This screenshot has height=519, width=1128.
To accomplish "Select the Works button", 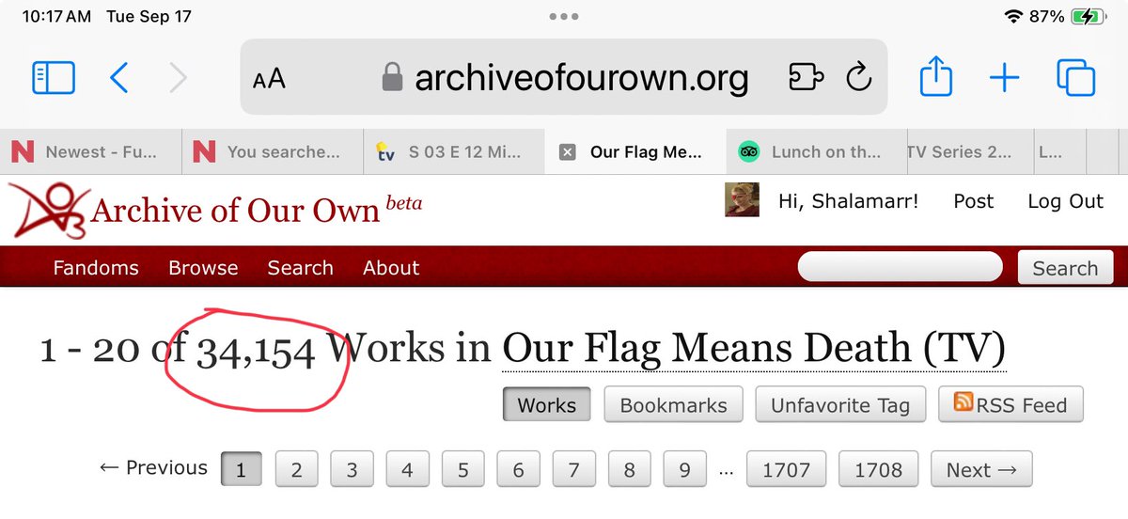I will 546,405.
